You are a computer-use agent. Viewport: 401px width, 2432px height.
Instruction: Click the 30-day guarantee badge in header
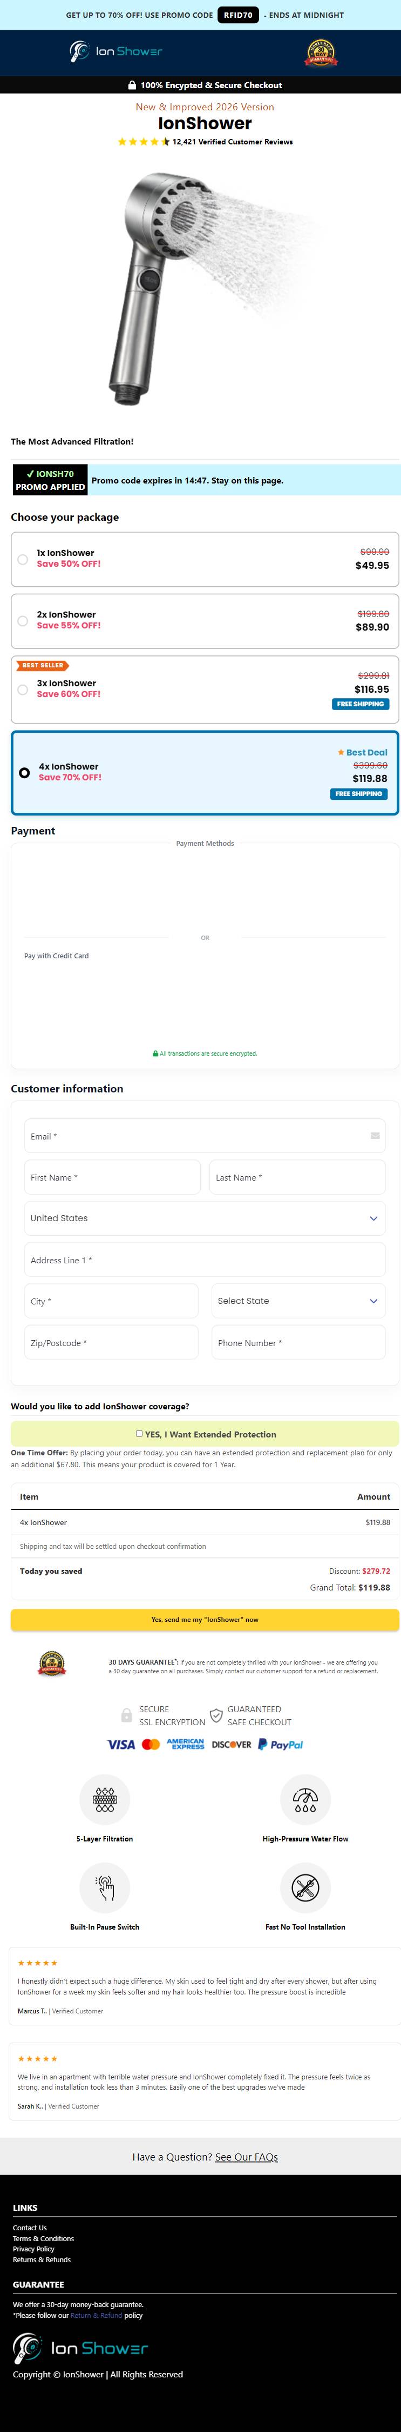coord(321,53)
